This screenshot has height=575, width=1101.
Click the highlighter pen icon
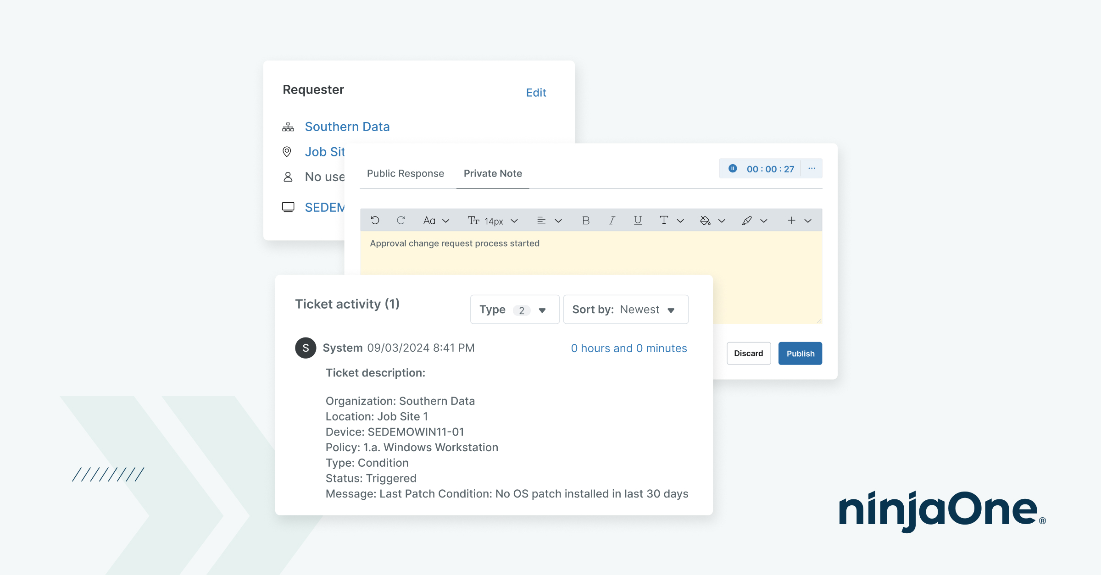[746, 221]
